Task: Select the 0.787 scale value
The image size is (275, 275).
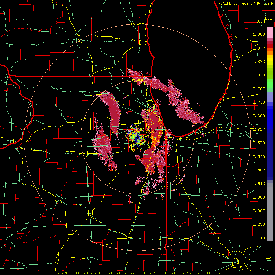Action: coord(259,89)
